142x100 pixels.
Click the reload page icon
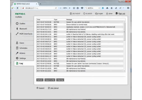(x=56, y=8)
